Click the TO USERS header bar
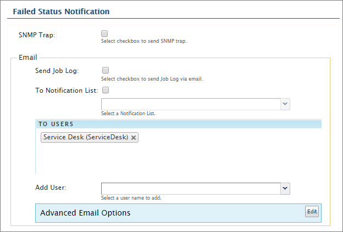Screen dimensions: 343x232 click(x=178, y=124)
